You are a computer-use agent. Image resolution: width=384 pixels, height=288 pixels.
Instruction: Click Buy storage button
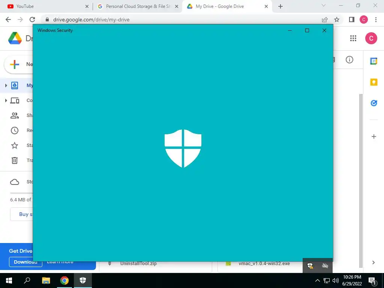[x=22, y=214]
